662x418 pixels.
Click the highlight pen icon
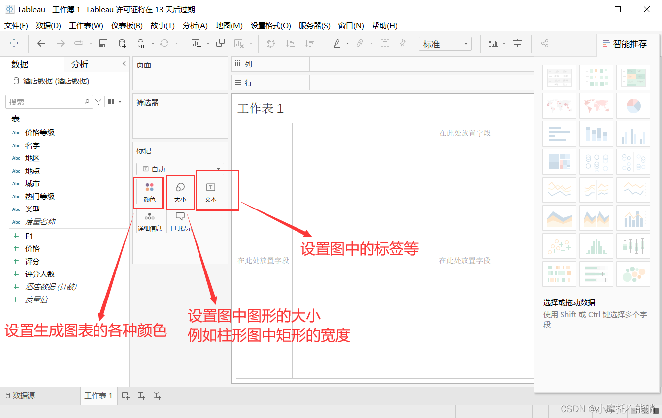[337, 43]
